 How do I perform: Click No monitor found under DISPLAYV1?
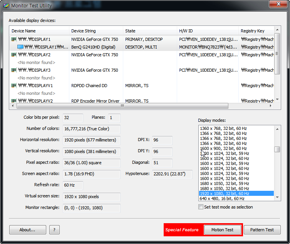pyautogui.click(x=36, y=93)
